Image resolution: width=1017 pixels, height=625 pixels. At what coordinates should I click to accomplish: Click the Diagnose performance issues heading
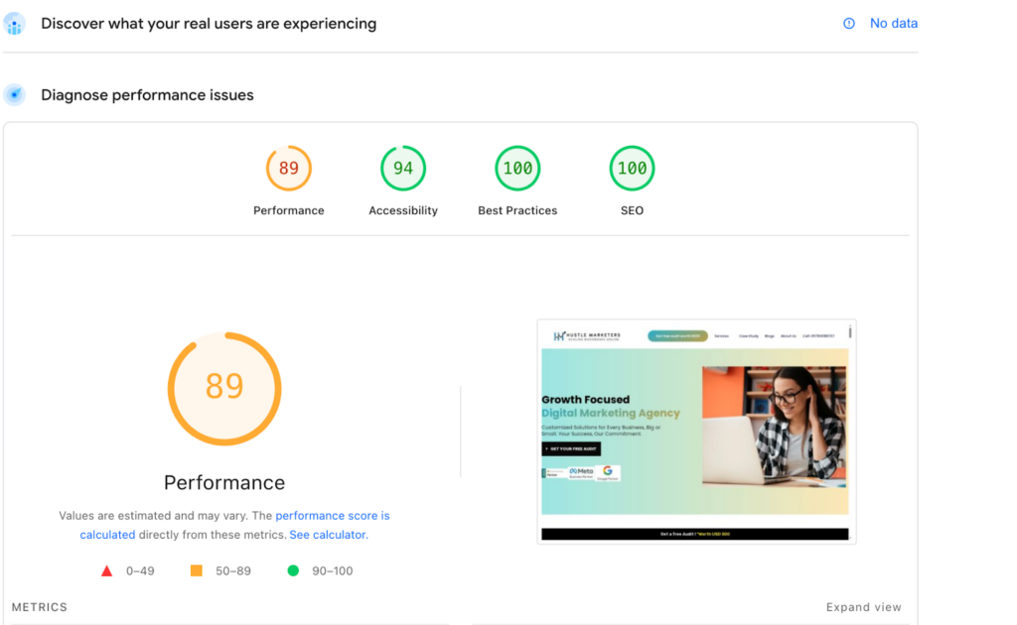[x=147, y=95]
